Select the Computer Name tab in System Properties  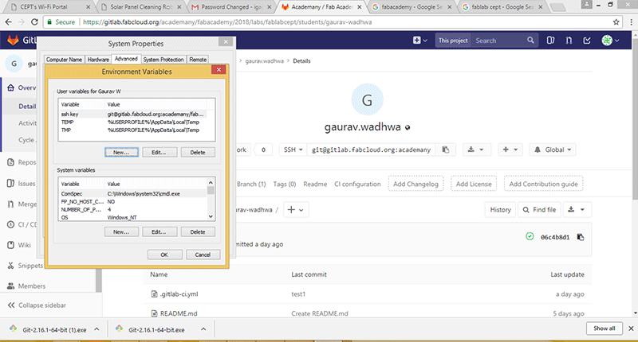(64, 59)
